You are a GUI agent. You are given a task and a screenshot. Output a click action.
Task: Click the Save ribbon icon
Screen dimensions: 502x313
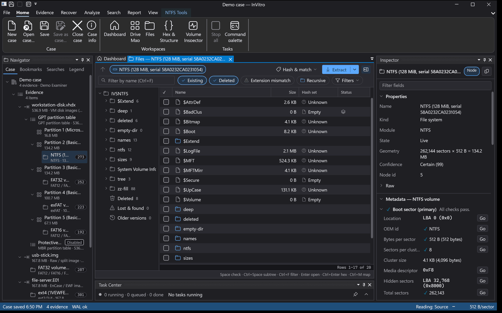(x=44, y=29)
